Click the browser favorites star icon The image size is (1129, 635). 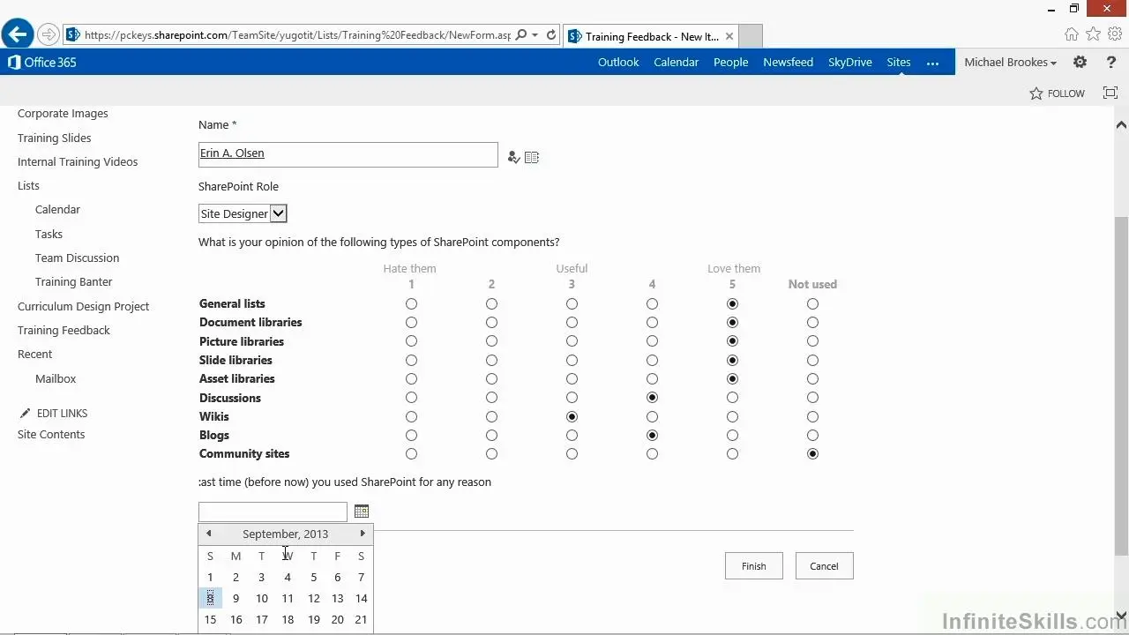tap(1093, 34)
